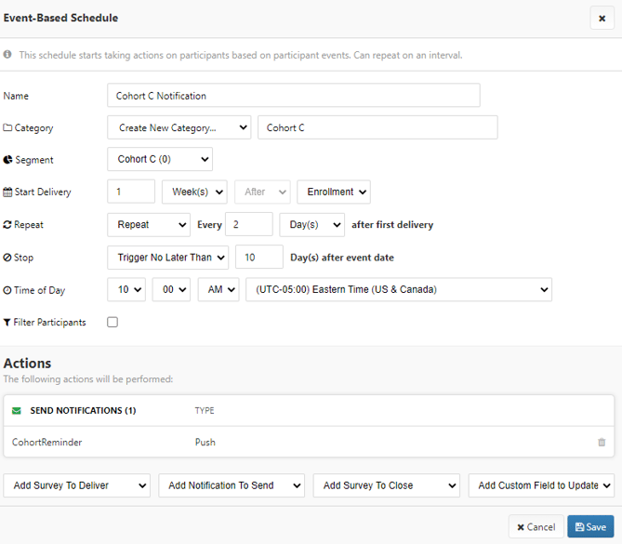Click the trash icon for CohortReminder
The height and width of the screenshot is (544, 622).
[602, 443]
